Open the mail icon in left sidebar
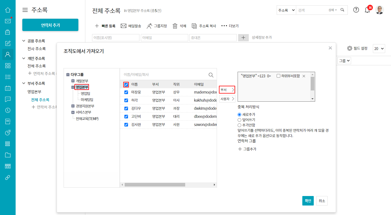 (x=8, y=21)
